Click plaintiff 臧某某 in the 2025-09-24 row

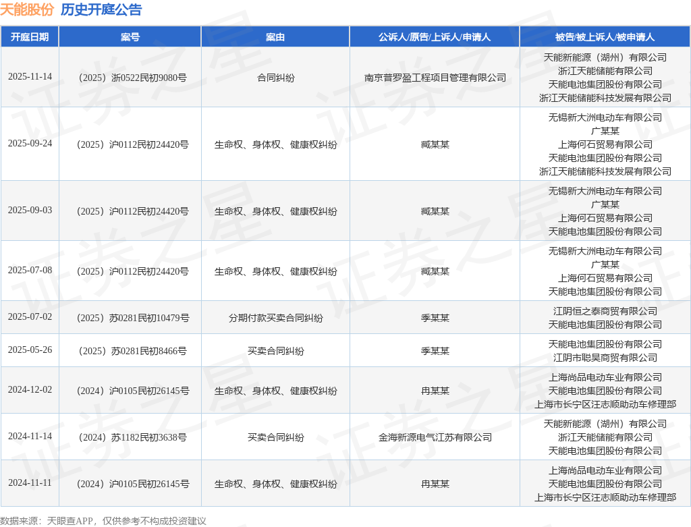pyautogui.click(x=435, y=144)
